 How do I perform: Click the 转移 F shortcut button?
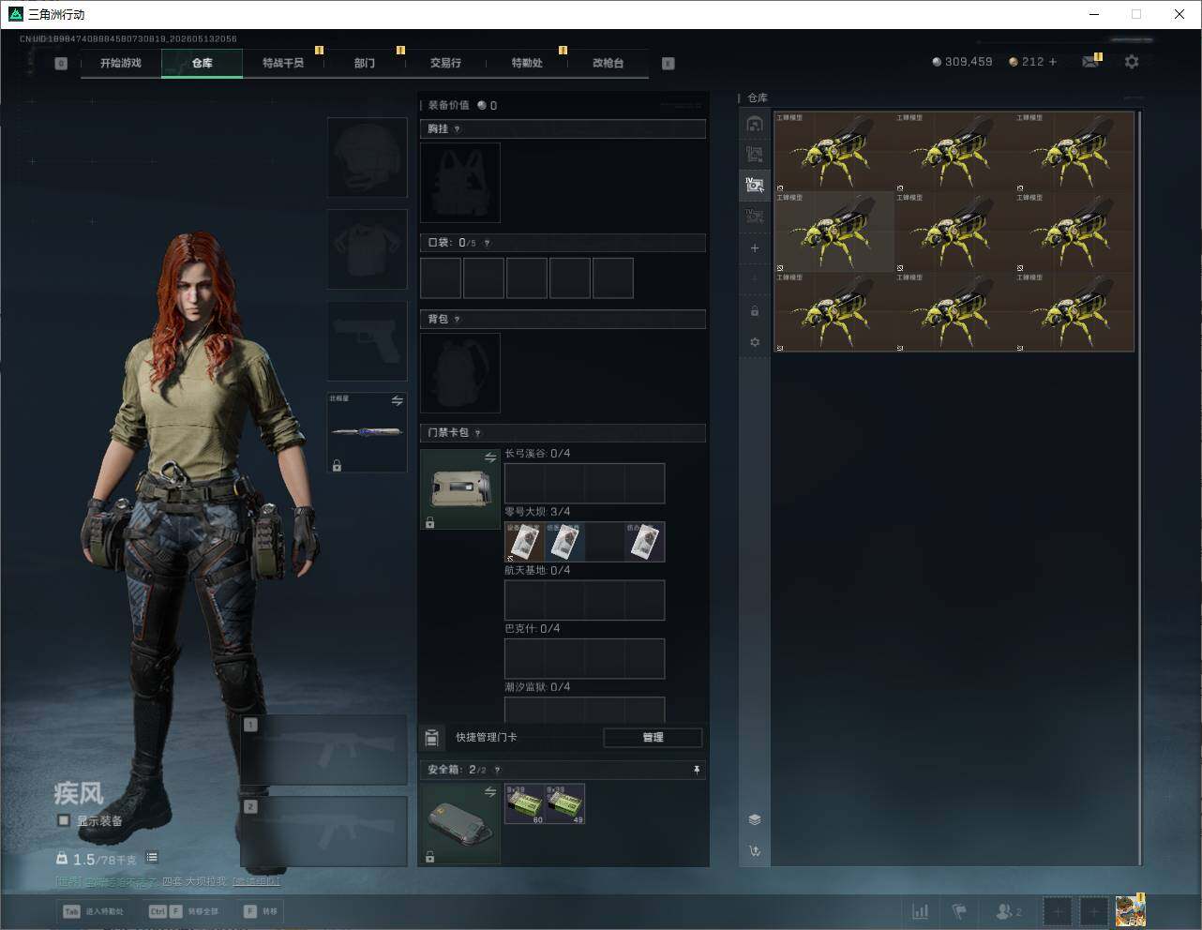tap(261, 911)
